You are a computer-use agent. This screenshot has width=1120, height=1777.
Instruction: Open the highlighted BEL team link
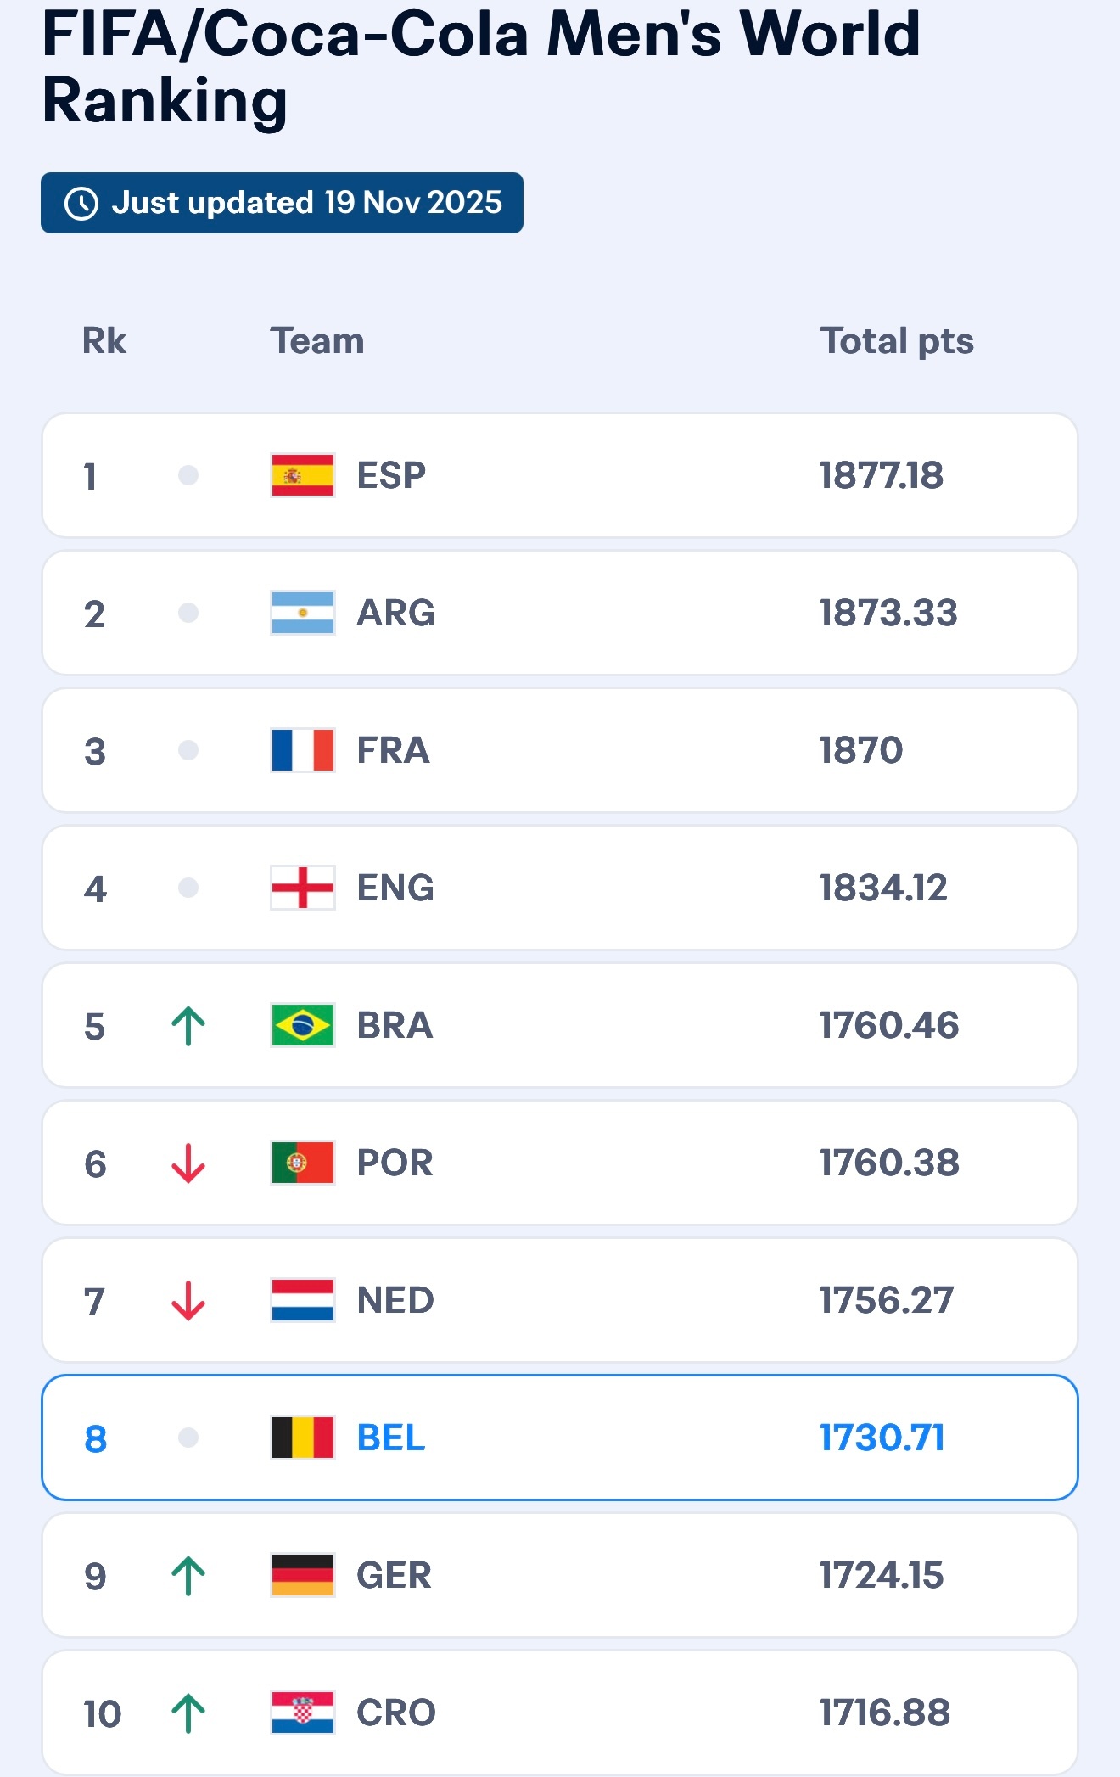click(390, 1438)
